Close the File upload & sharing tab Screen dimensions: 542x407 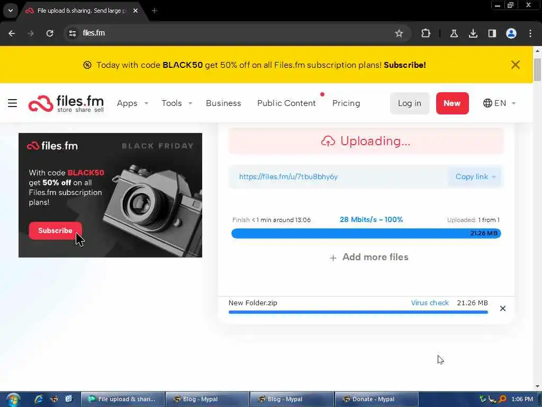[x=135, y=11]
